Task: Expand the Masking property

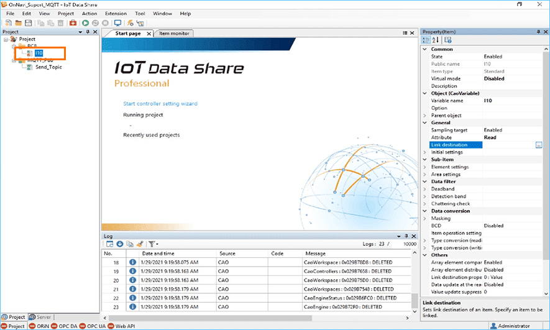Action: (425, 218)
